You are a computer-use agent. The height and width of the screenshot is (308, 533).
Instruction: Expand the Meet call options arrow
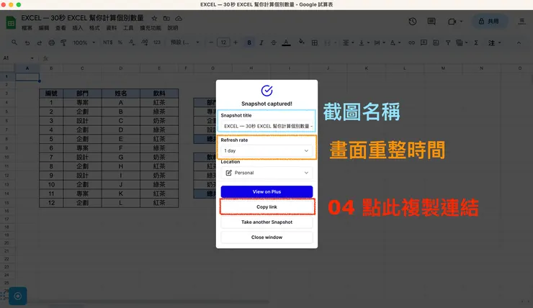tap(461, 22)
